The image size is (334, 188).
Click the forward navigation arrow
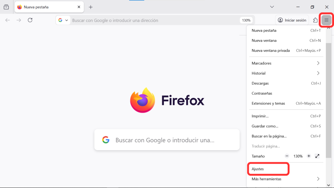(19, 20)
